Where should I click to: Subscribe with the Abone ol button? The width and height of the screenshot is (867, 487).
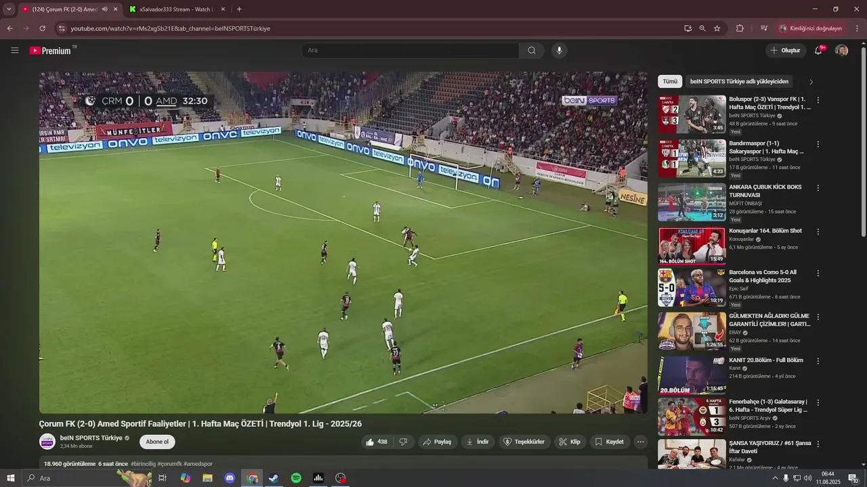(x=157, y=442)
